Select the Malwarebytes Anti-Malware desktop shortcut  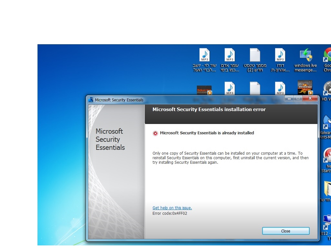(326, 123)
